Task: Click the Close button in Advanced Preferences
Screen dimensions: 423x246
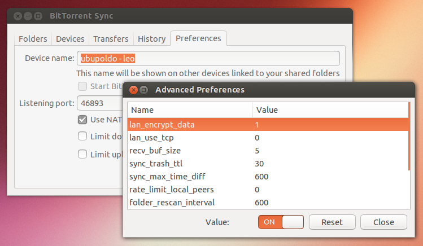Action: click(383, 222)
